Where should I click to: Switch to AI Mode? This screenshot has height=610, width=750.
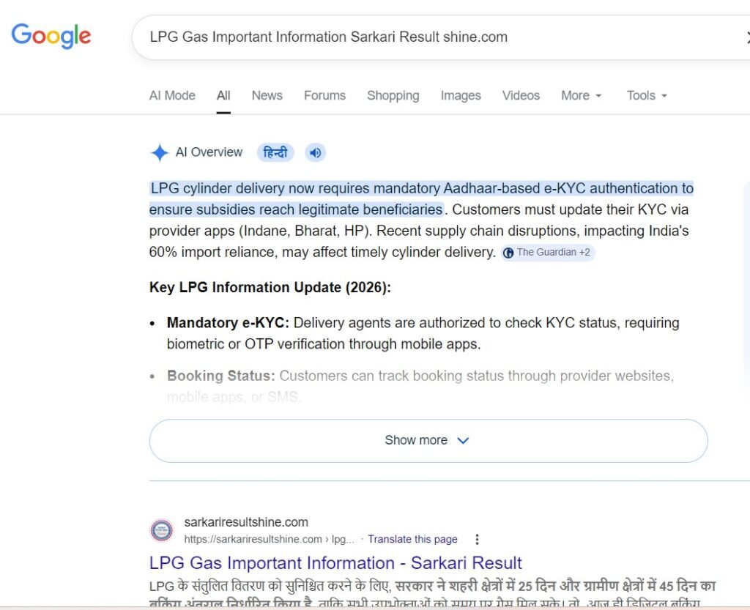pos(172,95)
